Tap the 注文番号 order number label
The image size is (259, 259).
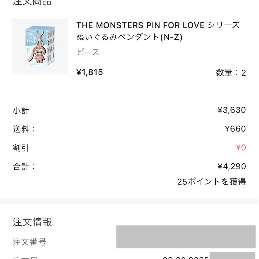coord(29,242)
